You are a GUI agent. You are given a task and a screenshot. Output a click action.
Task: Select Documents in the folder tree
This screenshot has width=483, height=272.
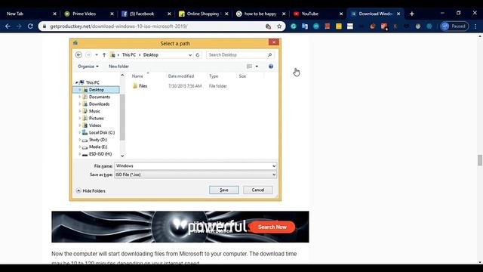(x=99, y=97)
